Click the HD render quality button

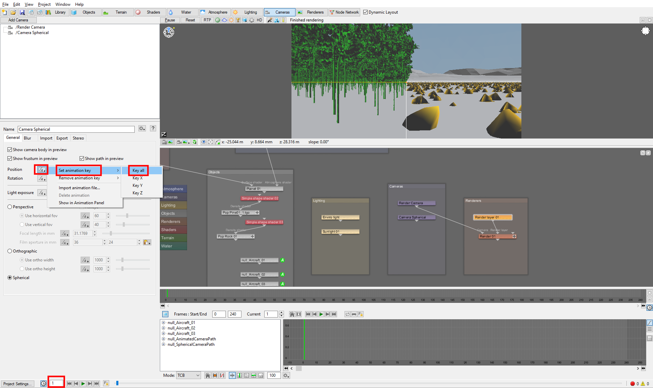(x=259, y=20)
